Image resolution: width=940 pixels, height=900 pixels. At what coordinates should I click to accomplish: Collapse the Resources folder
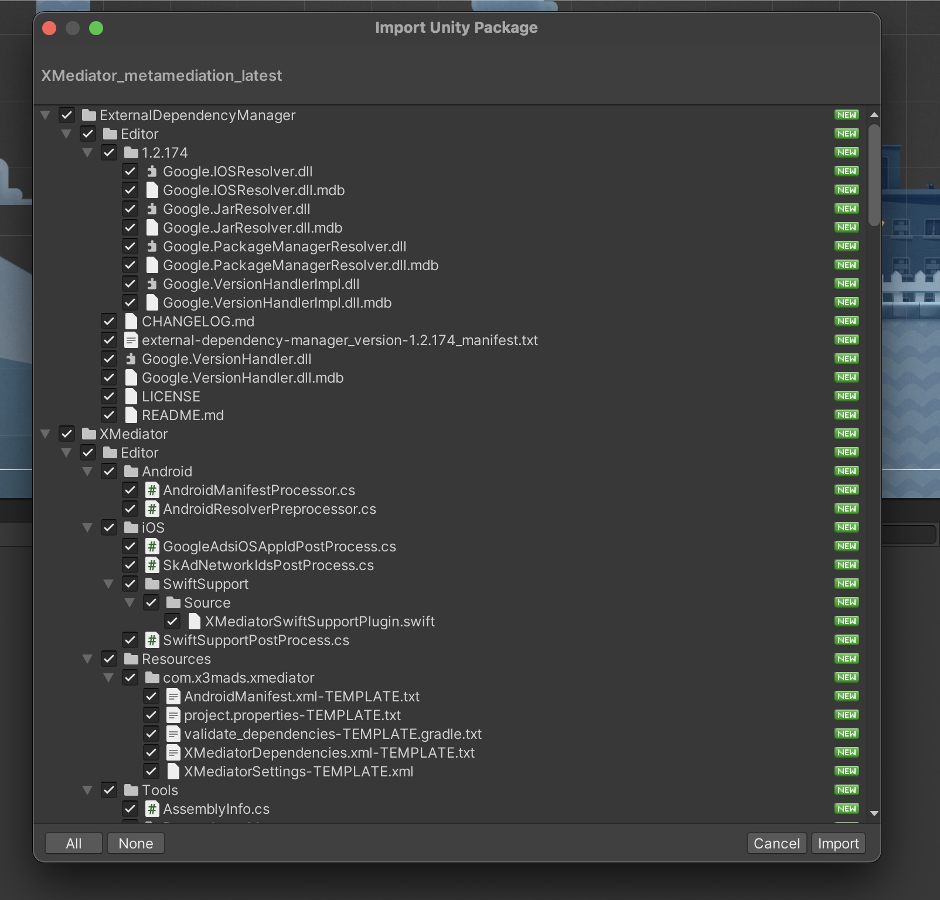click(x=87, y=659)
